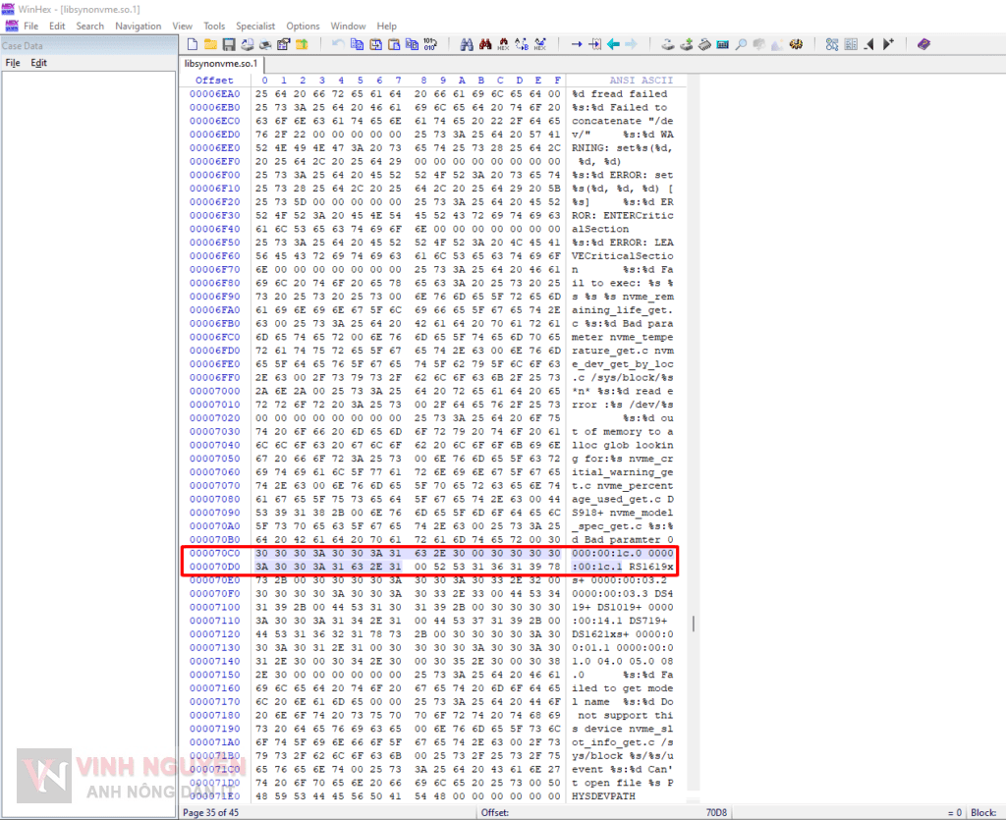Screen dimensions: 1006x820
Task: Open the Specialist menu
Action: click(x=255, y=26)
